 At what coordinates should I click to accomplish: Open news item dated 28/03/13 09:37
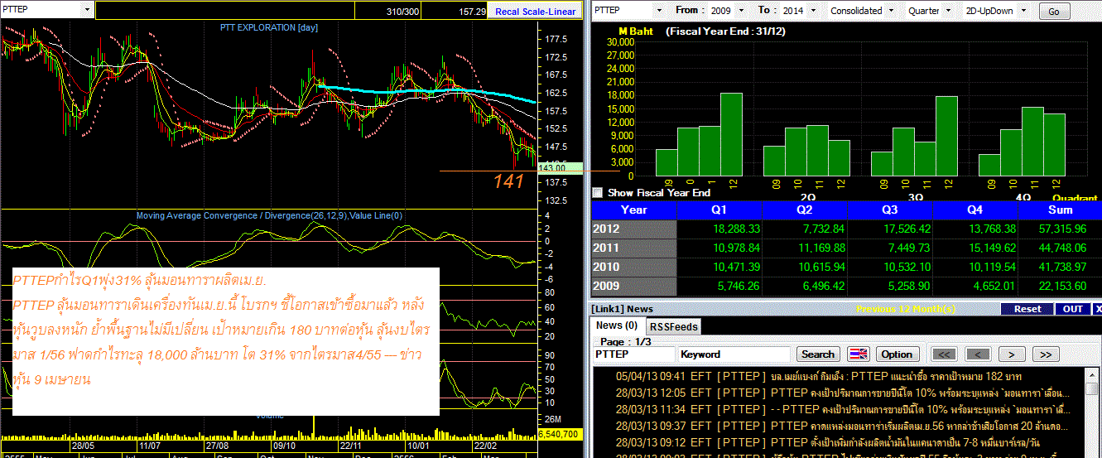pyautogui.click(x=840, y=426)
